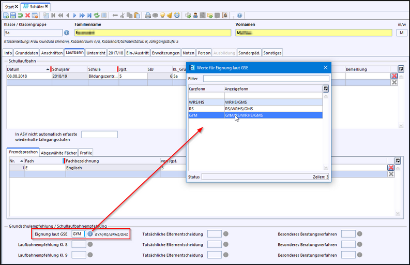Screen dimensions: 410x265
Task: Click the scissors cut icon
Action: coord(123,16)
